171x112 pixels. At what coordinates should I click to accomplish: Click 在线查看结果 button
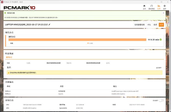point(140,25)
